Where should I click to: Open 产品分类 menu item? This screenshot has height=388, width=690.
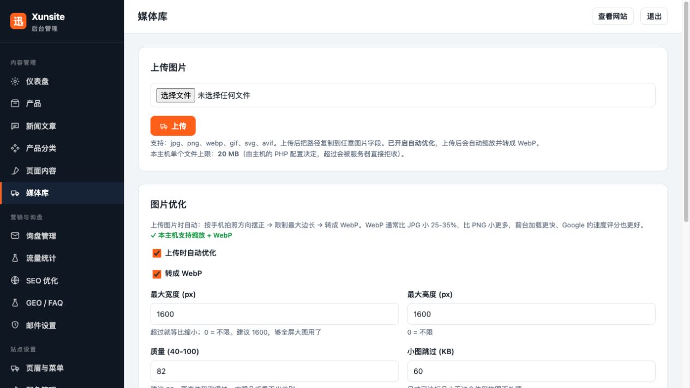coord(62,148)
